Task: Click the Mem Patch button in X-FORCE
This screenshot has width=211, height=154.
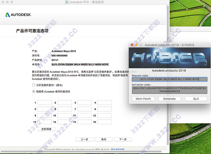Action: pos(143,99)
